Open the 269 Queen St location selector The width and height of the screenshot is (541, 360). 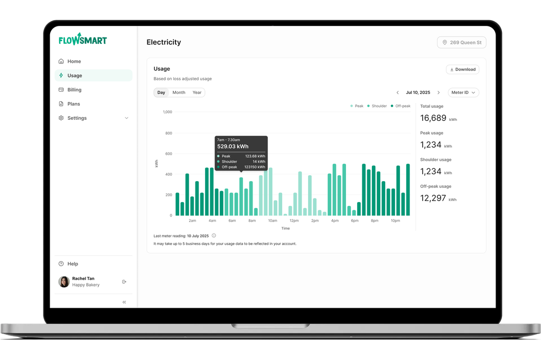pos(461,42)
